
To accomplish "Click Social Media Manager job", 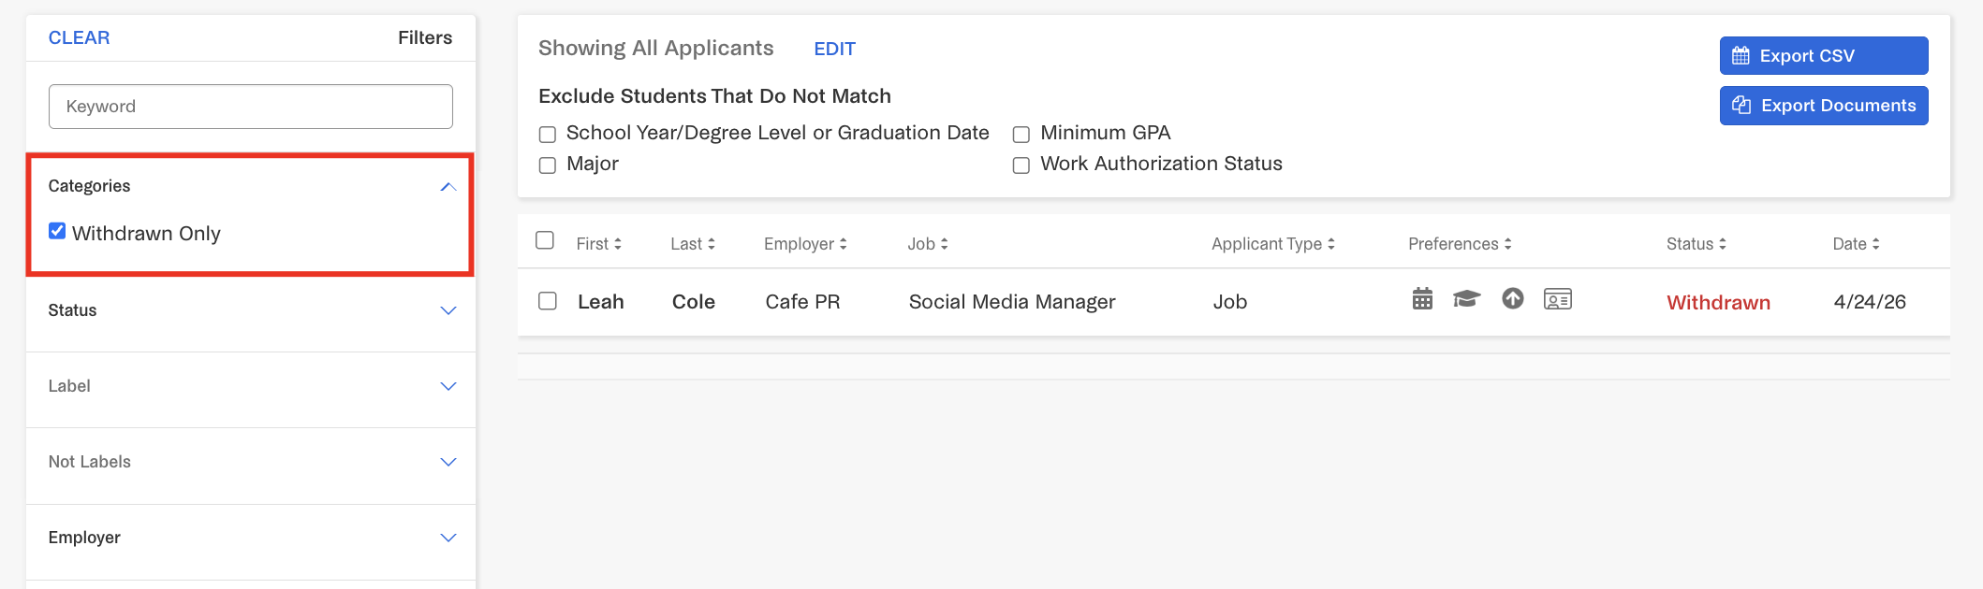I will [x=1012, y=302].
